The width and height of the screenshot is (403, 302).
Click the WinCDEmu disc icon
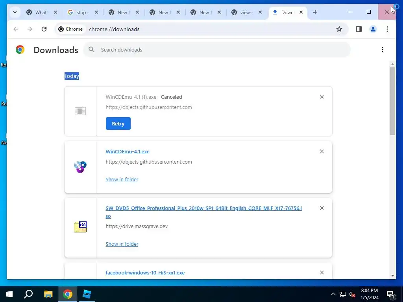[x=80, y=167]
